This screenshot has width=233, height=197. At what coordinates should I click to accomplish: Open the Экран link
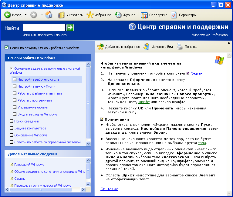(x=197, y=73)
